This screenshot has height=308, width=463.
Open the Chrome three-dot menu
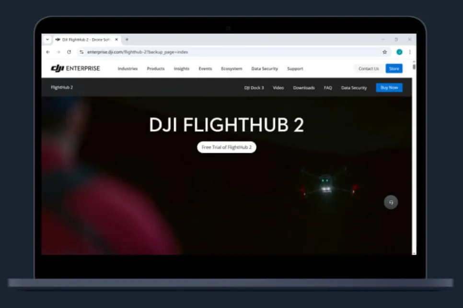click(x=409, y=52)
